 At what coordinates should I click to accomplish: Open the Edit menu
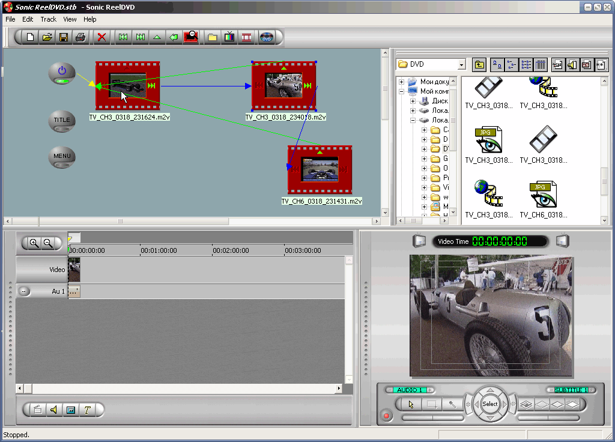[x=28, y=19]
